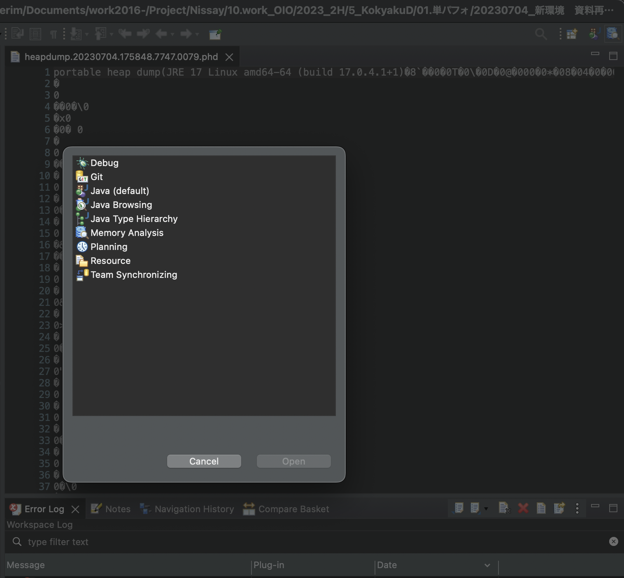
Task: Clear the Error Log viewer icon
Action: click(505, 509)
